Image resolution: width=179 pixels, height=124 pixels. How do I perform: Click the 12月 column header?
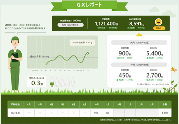119,104
